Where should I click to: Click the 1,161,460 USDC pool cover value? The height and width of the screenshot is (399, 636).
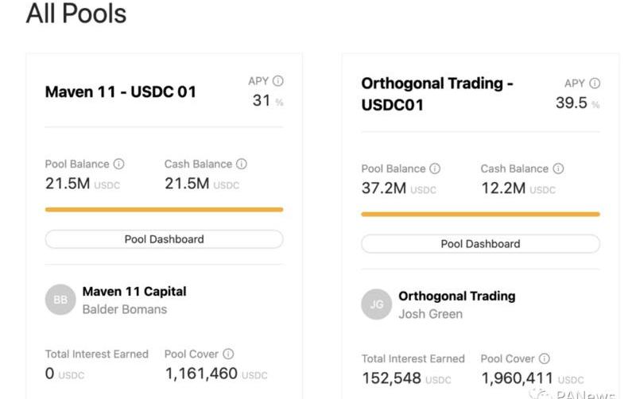(215, 374)
